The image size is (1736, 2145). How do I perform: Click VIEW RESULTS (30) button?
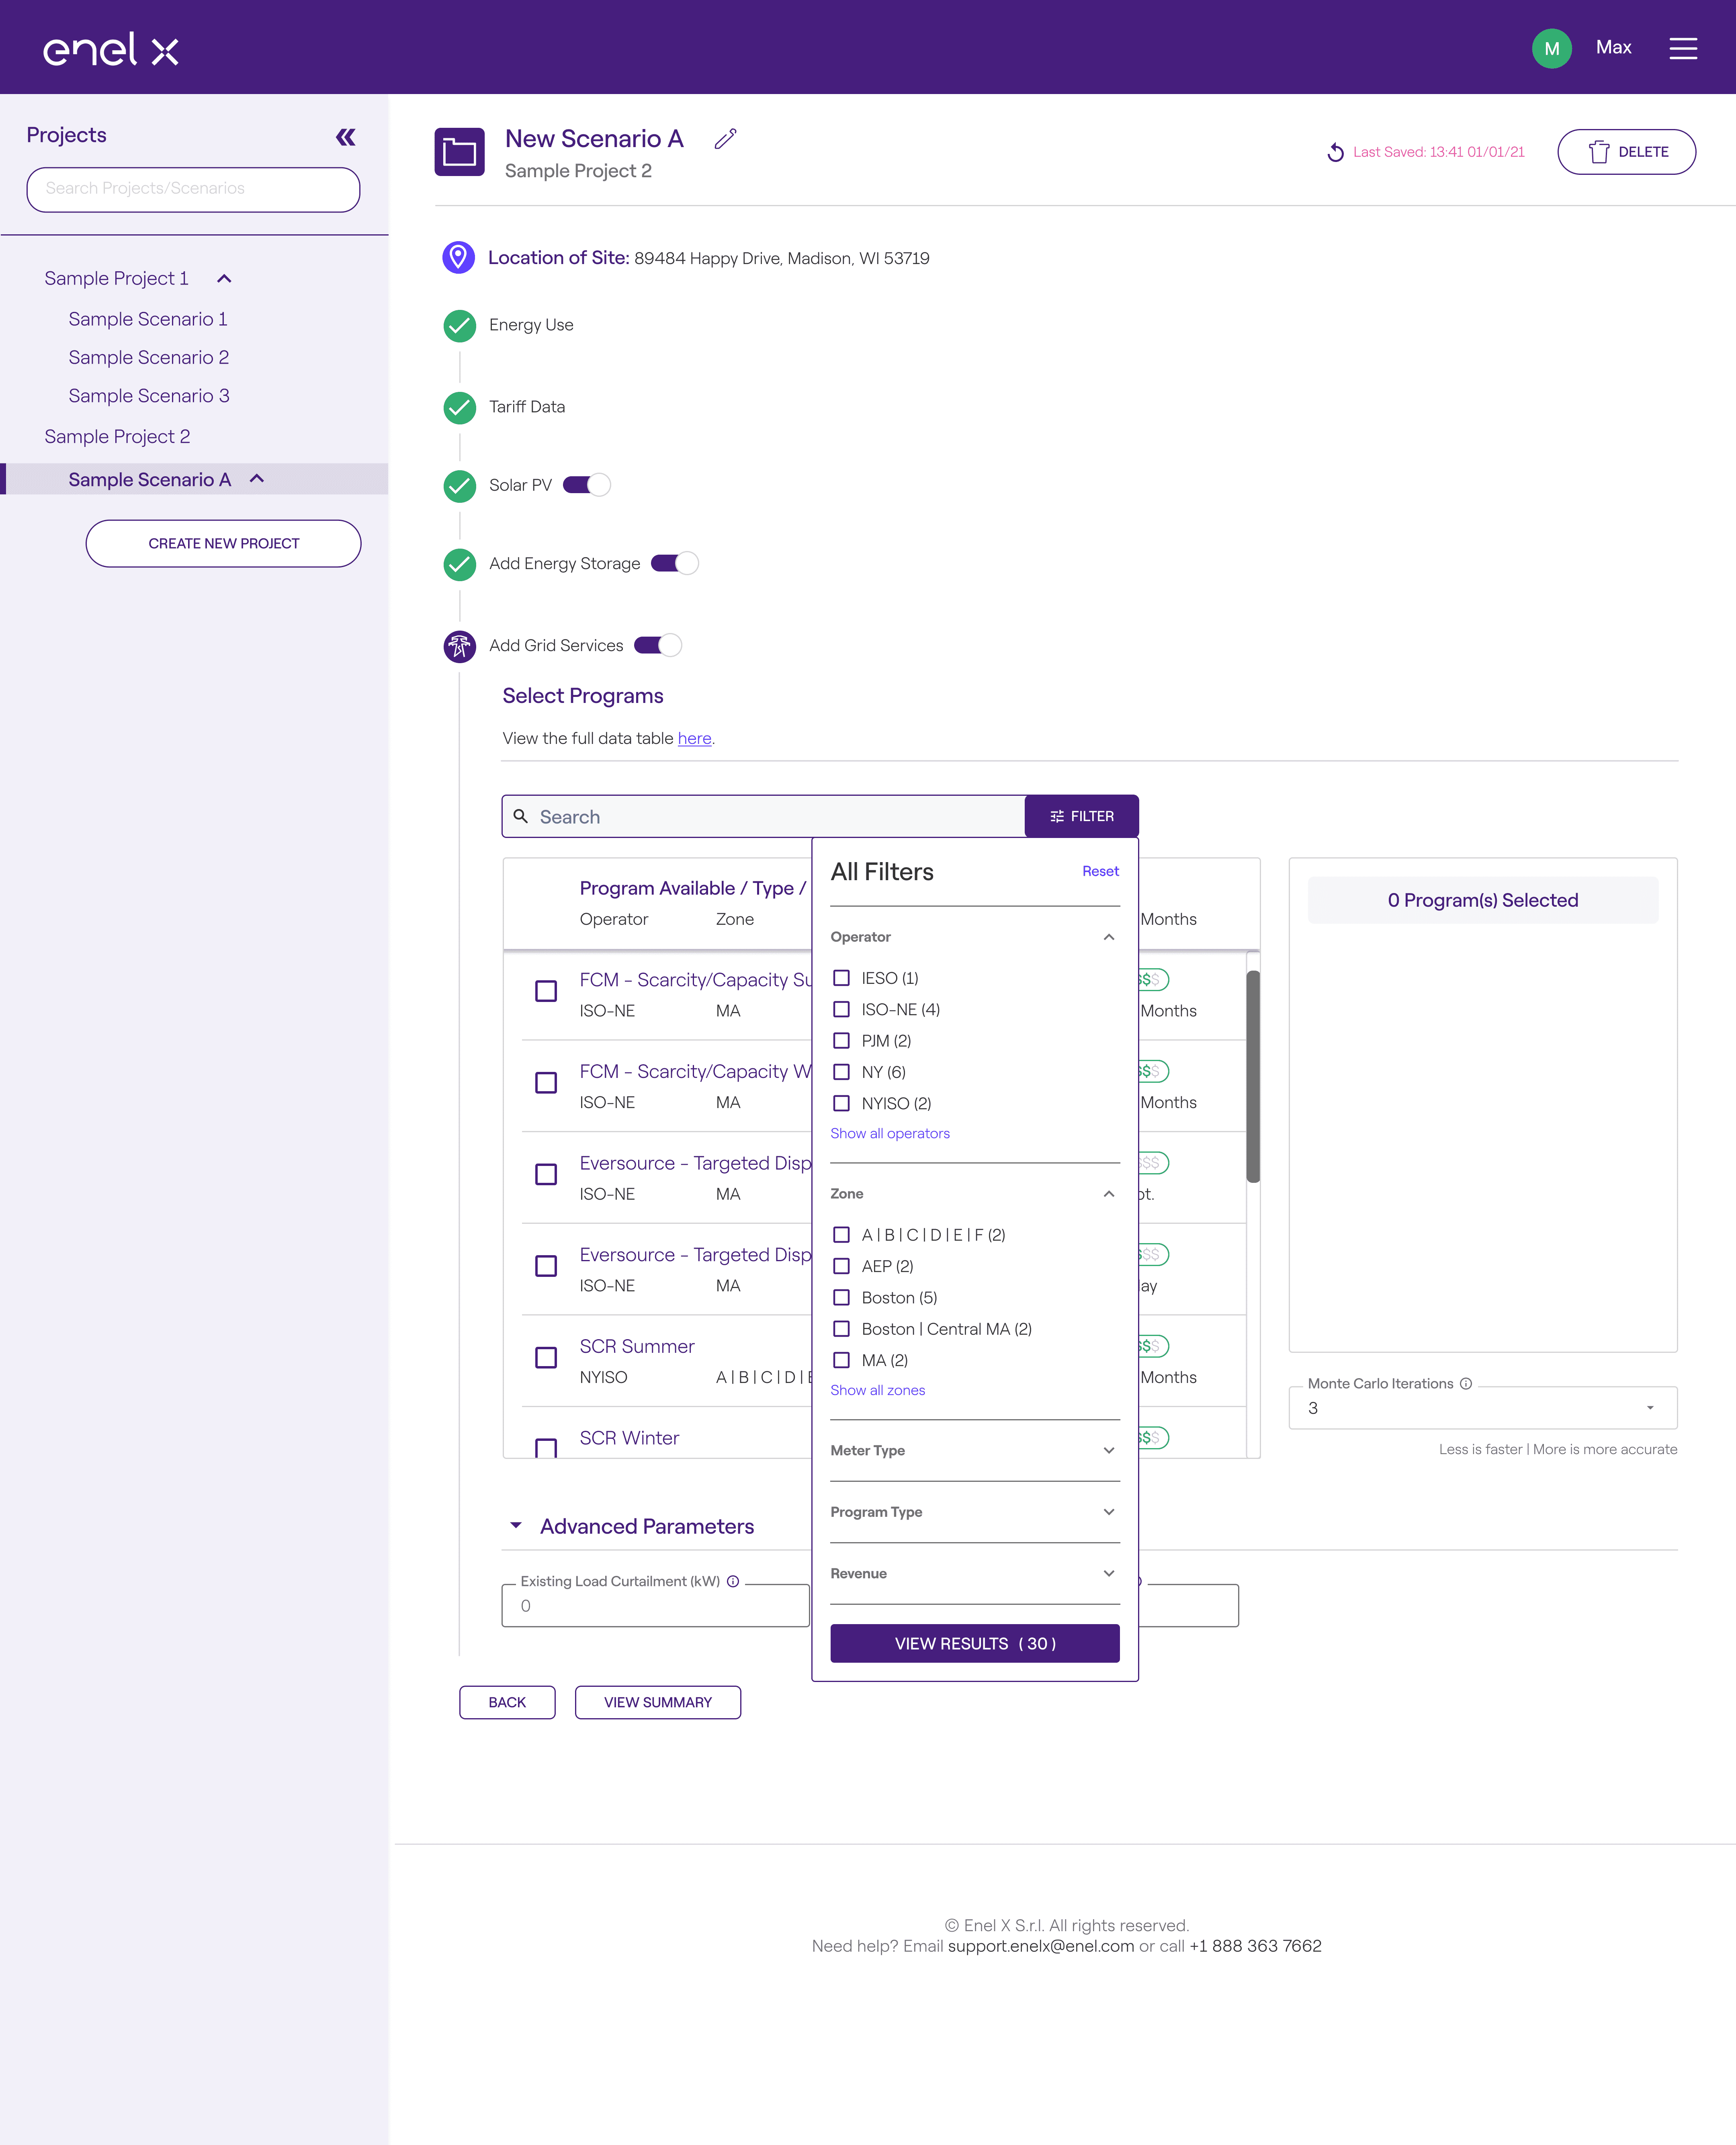pos(975,1643)
